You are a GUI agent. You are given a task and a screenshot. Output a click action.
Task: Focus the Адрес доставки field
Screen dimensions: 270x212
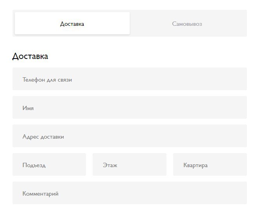(130, 136)
